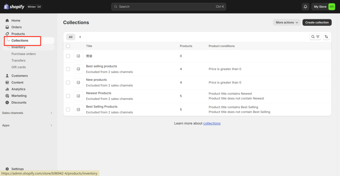
Task: Click the Home icon in sidebar
Action: pos(7,21)
